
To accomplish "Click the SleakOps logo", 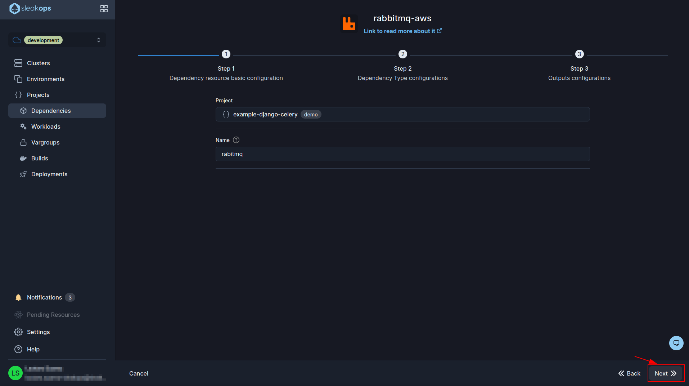I will point(30,8).
